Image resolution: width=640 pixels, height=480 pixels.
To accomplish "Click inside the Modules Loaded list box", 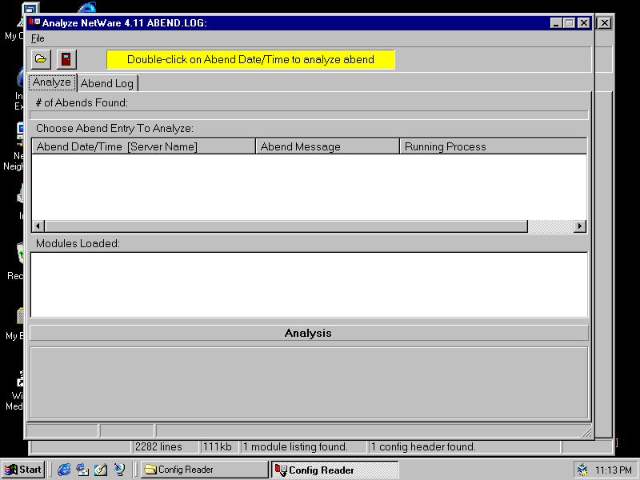I will pos(309,285).
